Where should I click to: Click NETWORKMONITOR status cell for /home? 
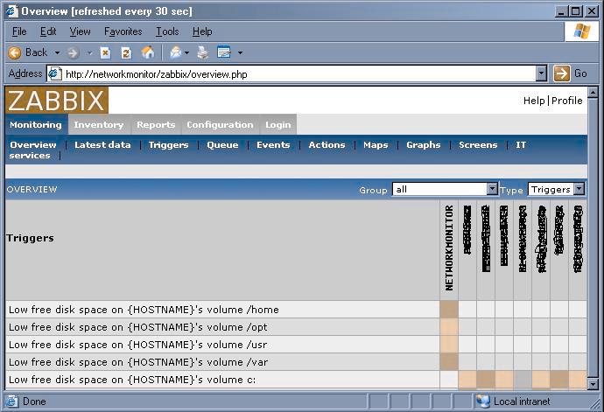449,310
